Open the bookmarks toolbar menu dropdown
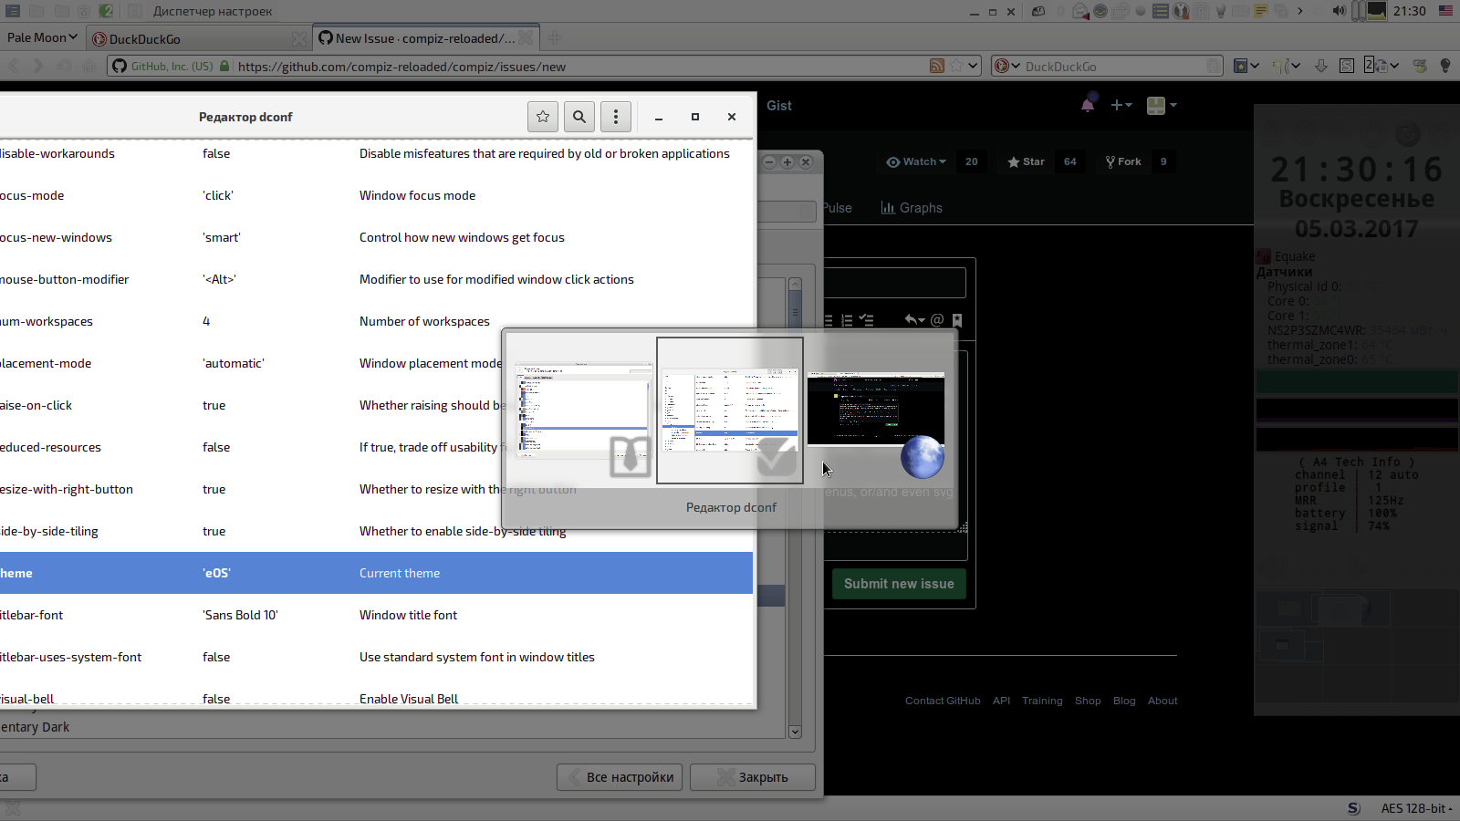Image resolution: width=1460 pixels, height=821 pixels. pyautogui.click(x=1246, y=66)
